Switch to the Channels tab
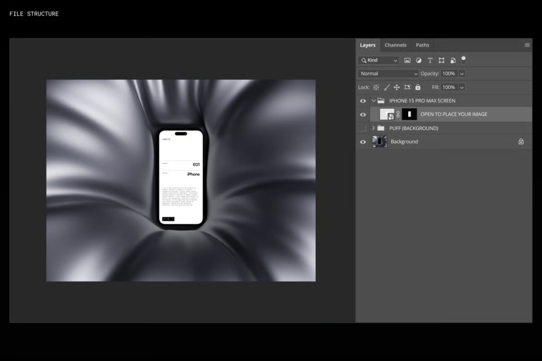This screenshot has width=542, height=361. 395,45
